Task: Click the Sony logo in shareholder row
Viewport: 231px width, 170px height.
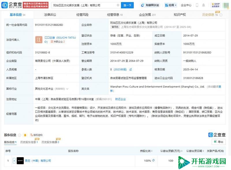Action: 20,160
